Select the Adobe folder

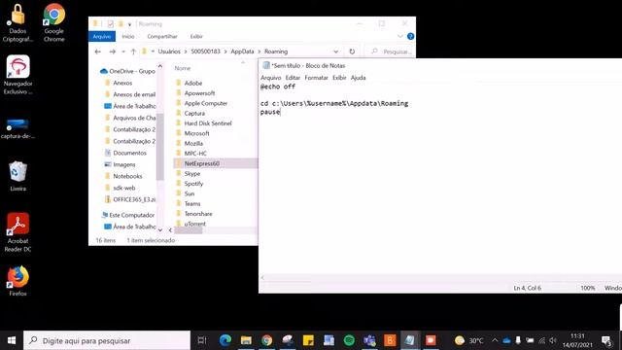(x=190, y=83)
